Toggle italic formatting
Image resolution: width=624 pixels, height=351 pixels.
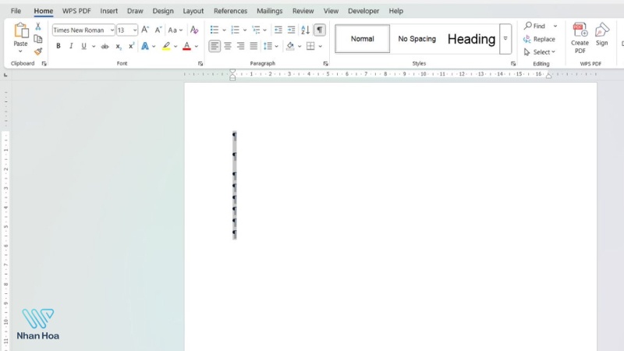71,46
